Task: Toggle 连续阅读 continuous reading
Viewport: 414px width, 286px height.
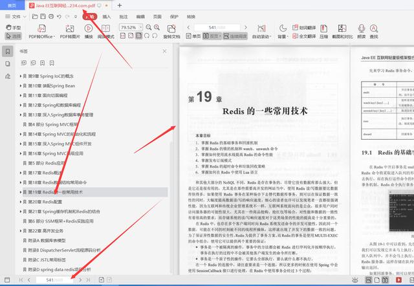Action: point(235,36)
